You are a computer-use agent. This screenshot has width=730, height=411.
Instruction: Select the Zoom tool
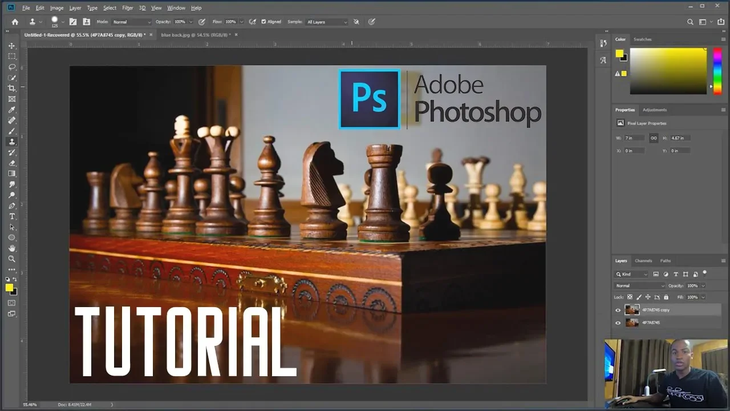pos(11,259)
